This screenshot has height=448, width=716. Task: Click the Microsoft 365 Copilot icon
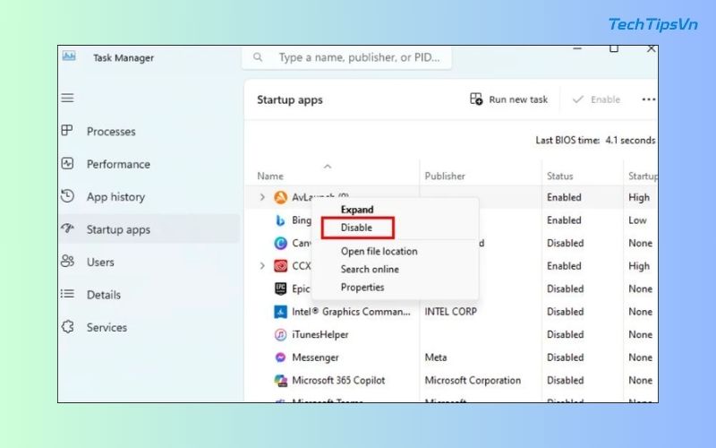click(x=280, y=380)
